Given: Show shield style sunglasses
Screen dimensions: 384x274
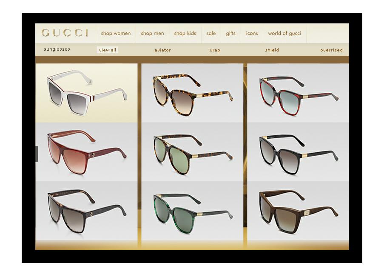Looking at the screenshot, I should [272, 50].
